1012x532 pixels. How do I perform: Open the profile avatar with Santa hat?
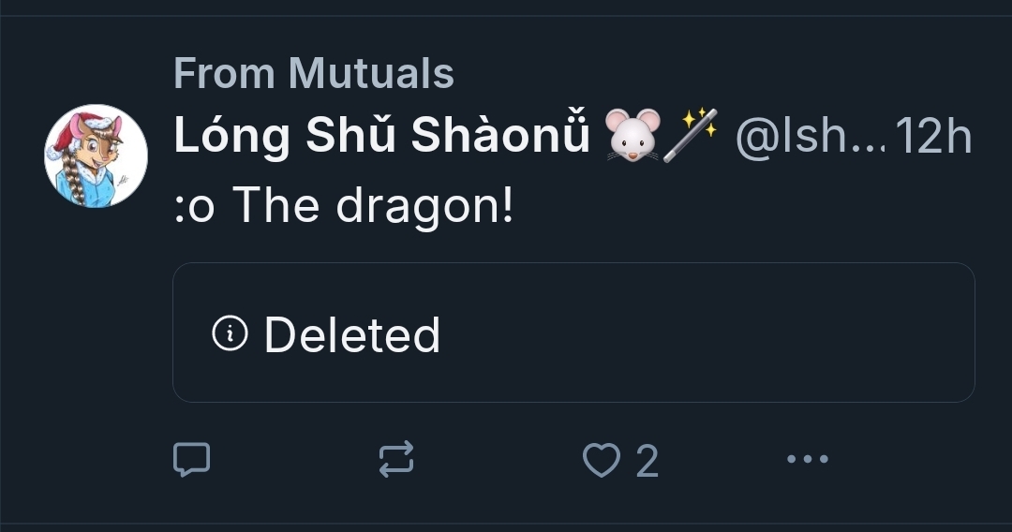tap(96, 155)
